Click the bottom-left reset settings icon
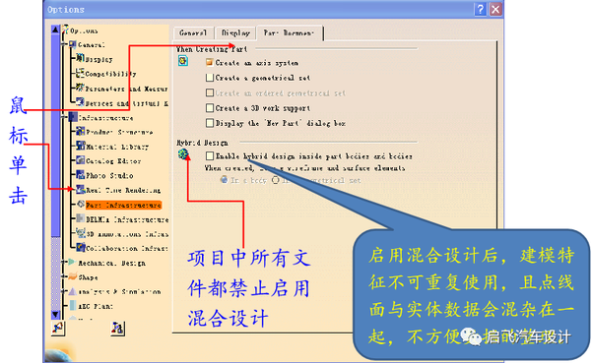This screenshot has width=591, height=363. tap(58, 328)
